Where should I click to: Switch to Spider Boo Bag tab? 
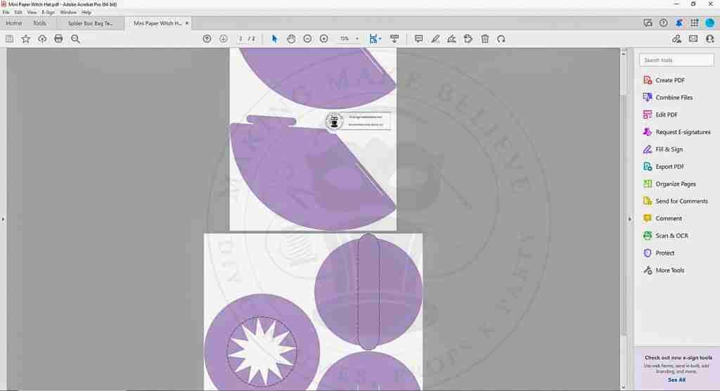90,23
